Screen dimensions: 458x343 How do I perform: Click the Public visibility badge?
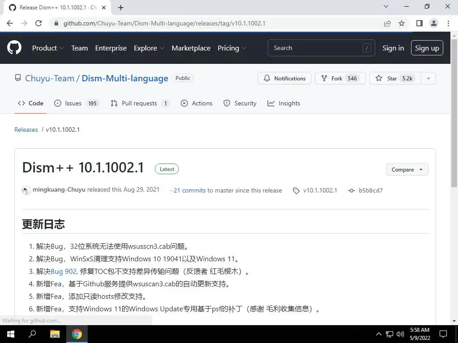(x=183, y=78)
